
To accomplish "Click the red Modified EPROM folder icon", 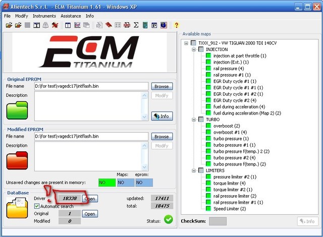I will [x=17, y=160].
